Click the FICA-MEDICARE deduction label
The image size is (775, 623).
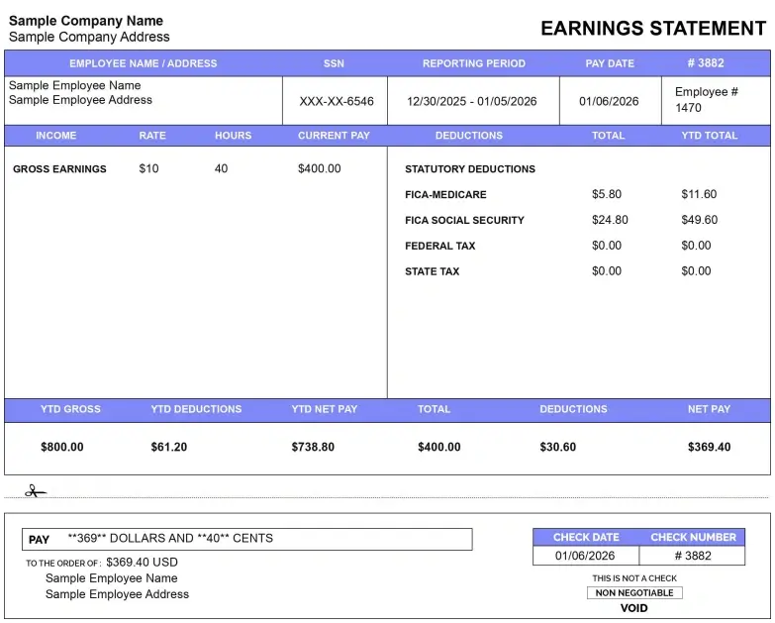(x=445, y=195)
